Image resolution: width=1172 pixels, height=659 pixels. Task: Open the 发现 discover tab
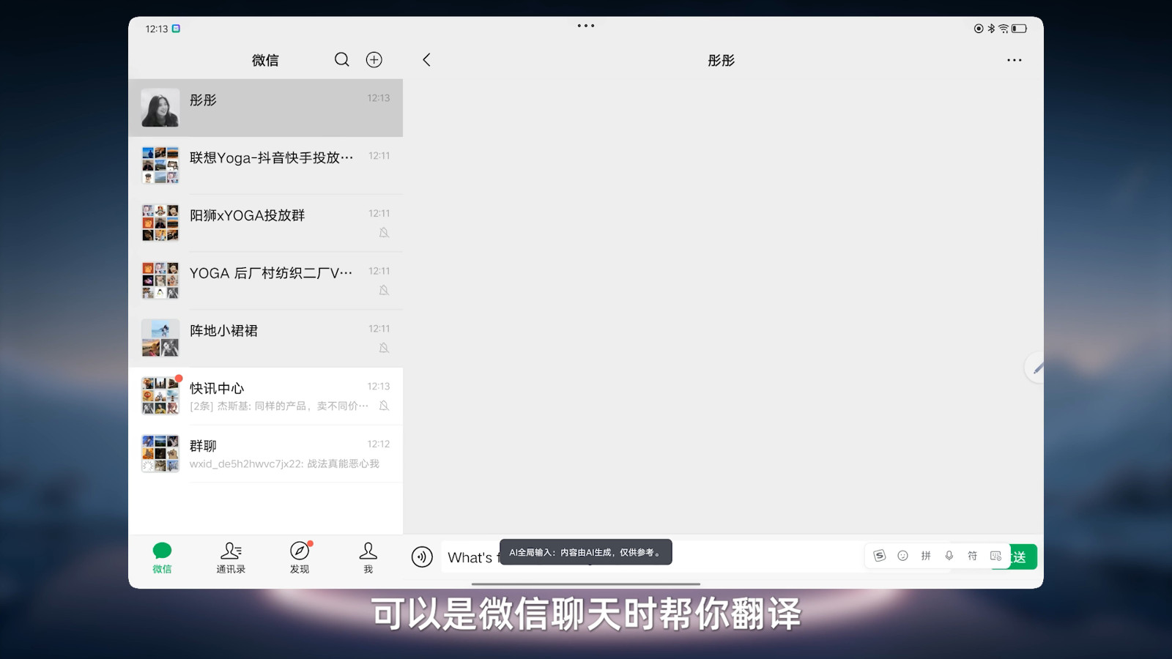(300, 558)
